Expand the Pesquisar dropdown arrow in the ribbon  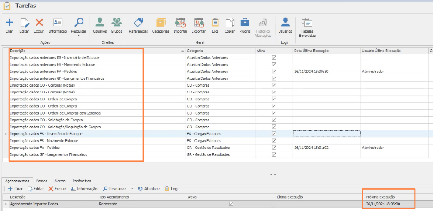pyautogui.click(x=79, y=36)
